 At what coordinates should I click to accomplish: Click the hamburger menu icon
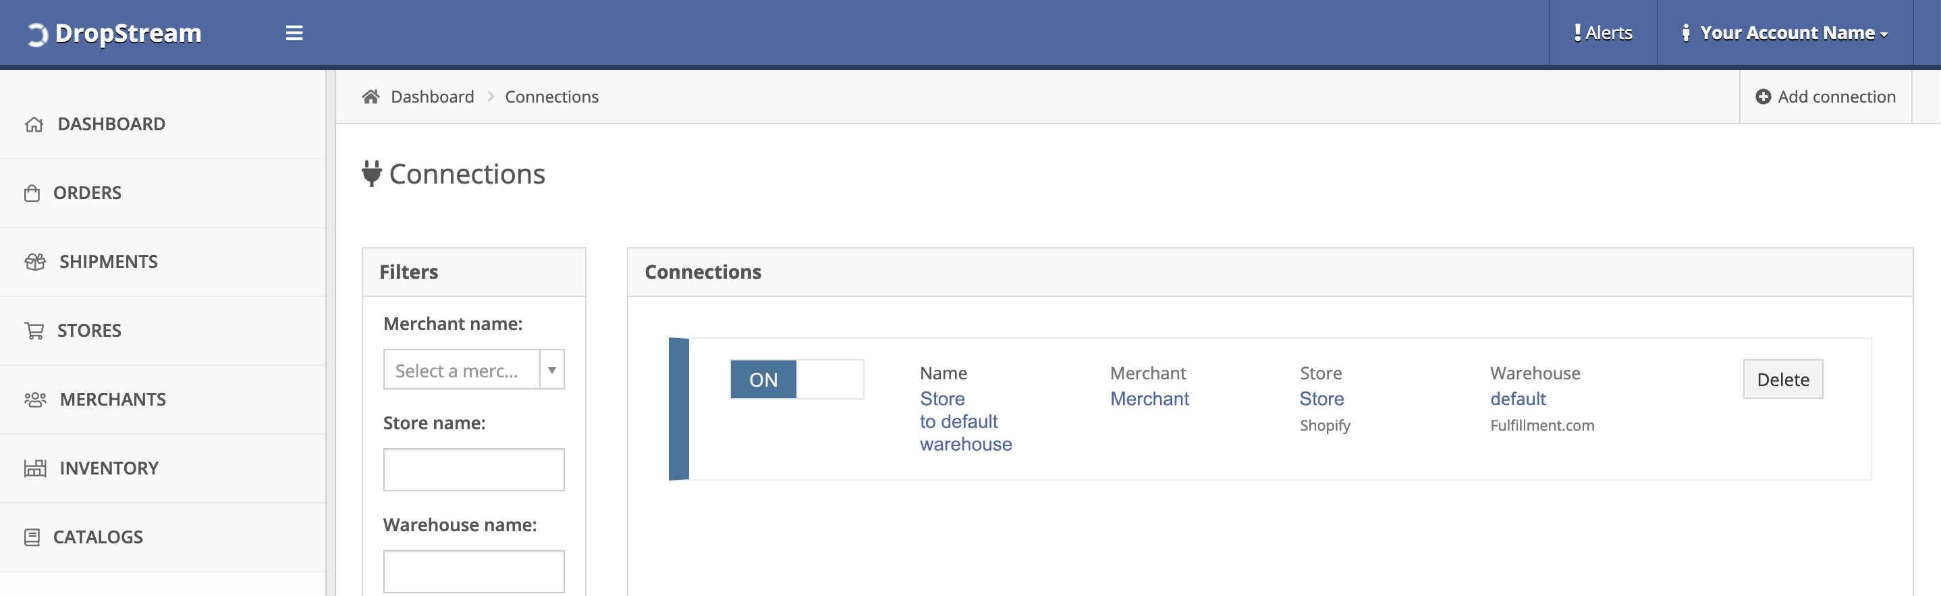point(294,32)
